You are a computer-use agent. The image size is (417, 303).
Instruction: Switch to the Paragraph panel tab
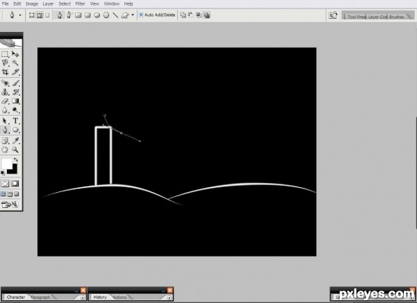click(x=40, y=297)
